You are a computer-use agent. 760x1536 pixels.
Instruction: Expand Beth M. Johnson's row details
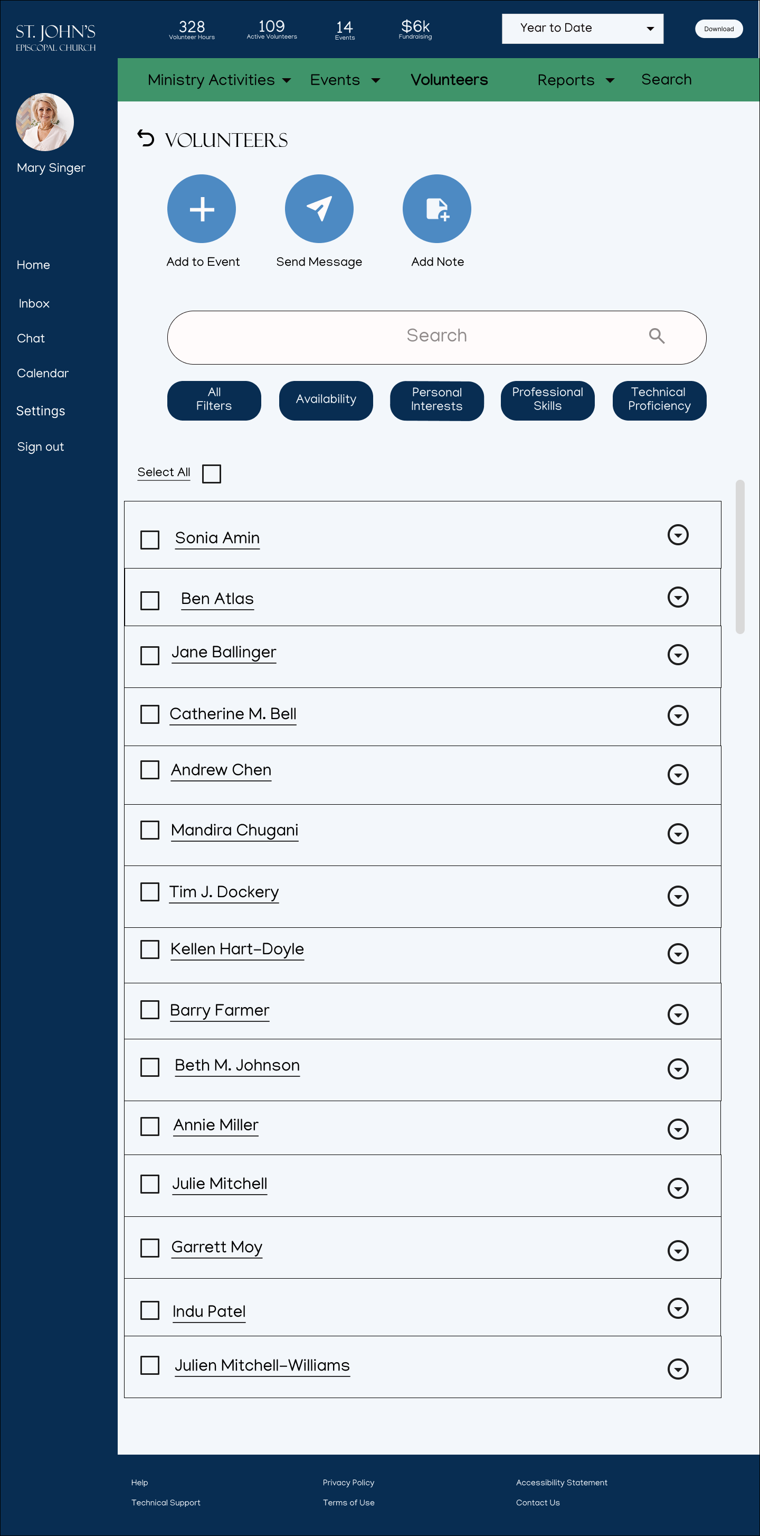[678, 1069]
